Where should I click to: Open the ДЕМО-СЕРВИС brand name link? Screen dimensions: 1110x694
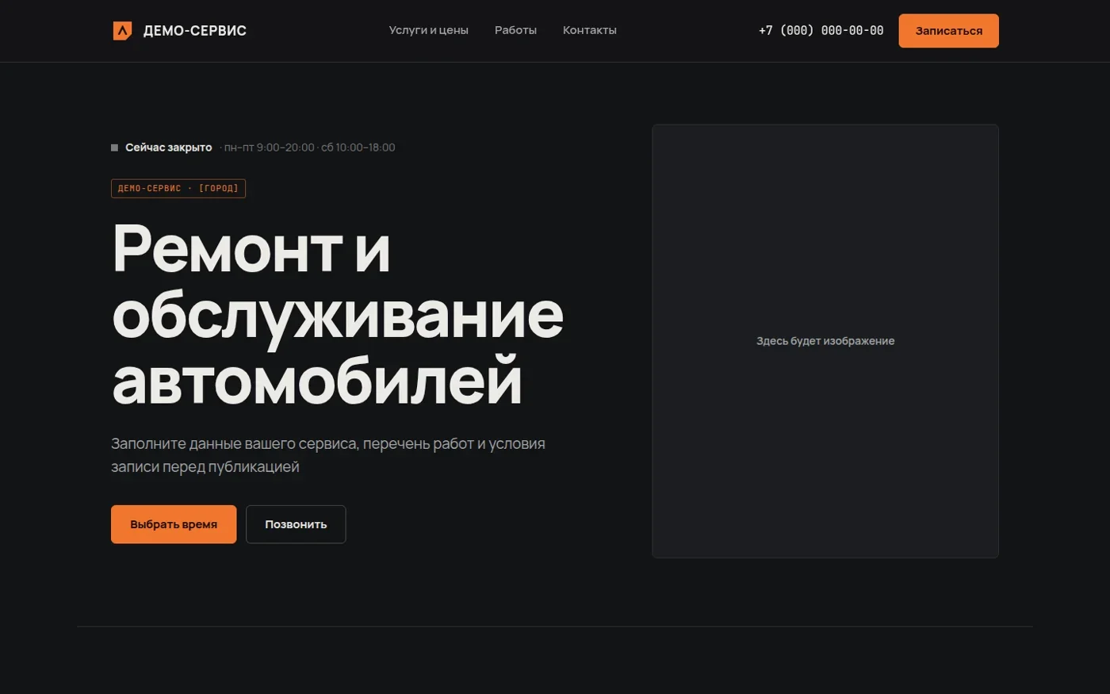coord(194,31)
